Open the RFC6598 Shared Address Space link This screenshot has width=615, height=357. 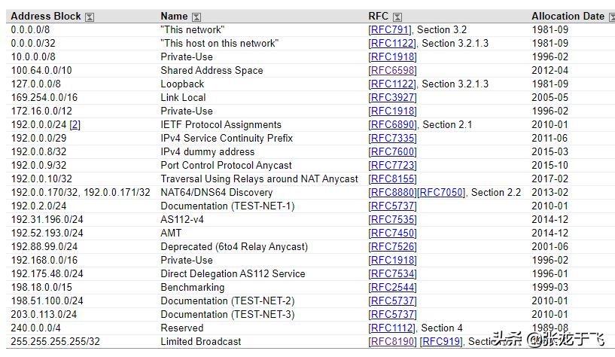coord(392,71)
